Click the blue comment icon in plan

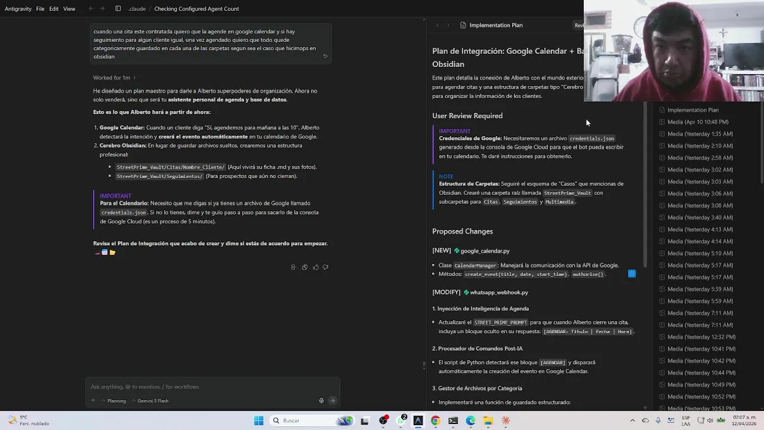tap(631, 274)
